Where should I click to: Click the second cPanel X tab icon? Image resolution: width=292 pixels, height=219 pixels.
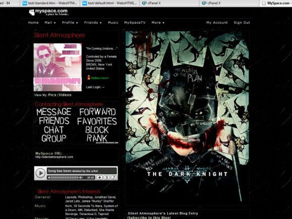pos(204,3)
